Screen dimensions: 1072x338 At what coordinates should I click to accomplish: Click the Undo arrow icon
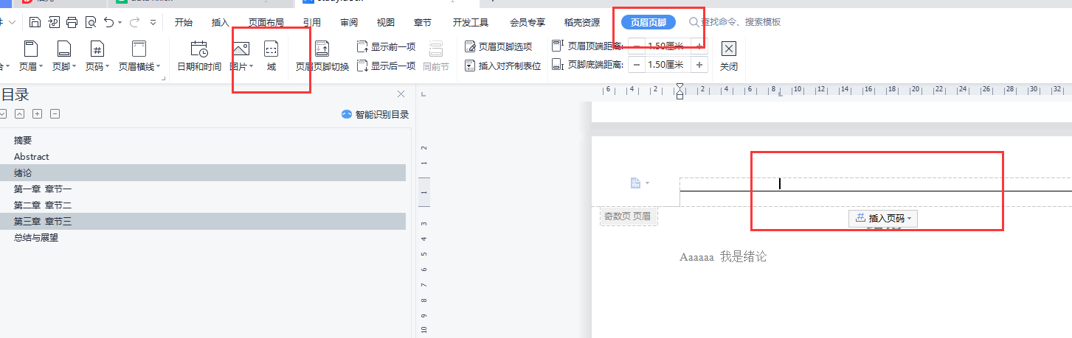[109, 22]
